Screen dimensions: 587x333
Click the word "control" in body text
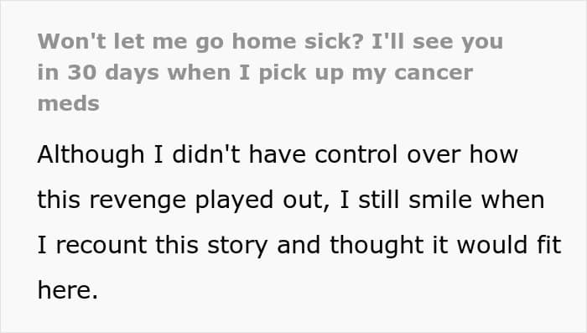tap(356, 154)
